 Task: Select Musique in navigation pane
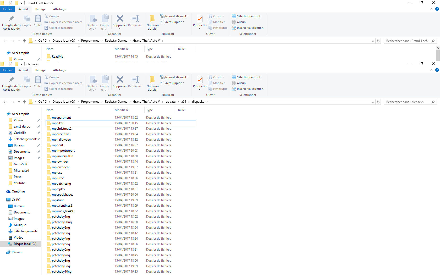(x=17, y=225)
